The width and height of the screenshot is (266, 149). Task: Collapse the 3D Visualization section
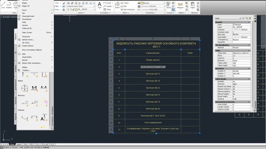coord(249,45)
